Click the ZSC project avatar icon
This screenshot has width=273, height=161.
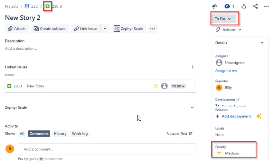[27, 6]
